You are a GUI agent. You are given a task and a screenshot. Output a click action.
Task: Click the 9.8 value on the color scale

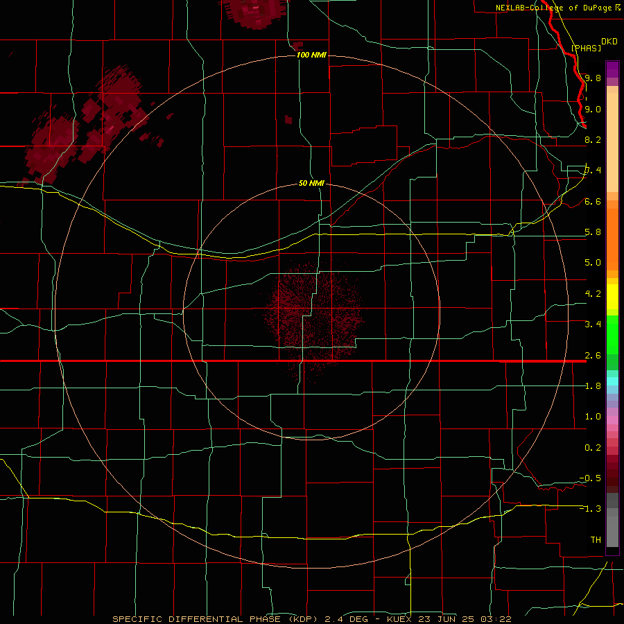click(593, 78)
